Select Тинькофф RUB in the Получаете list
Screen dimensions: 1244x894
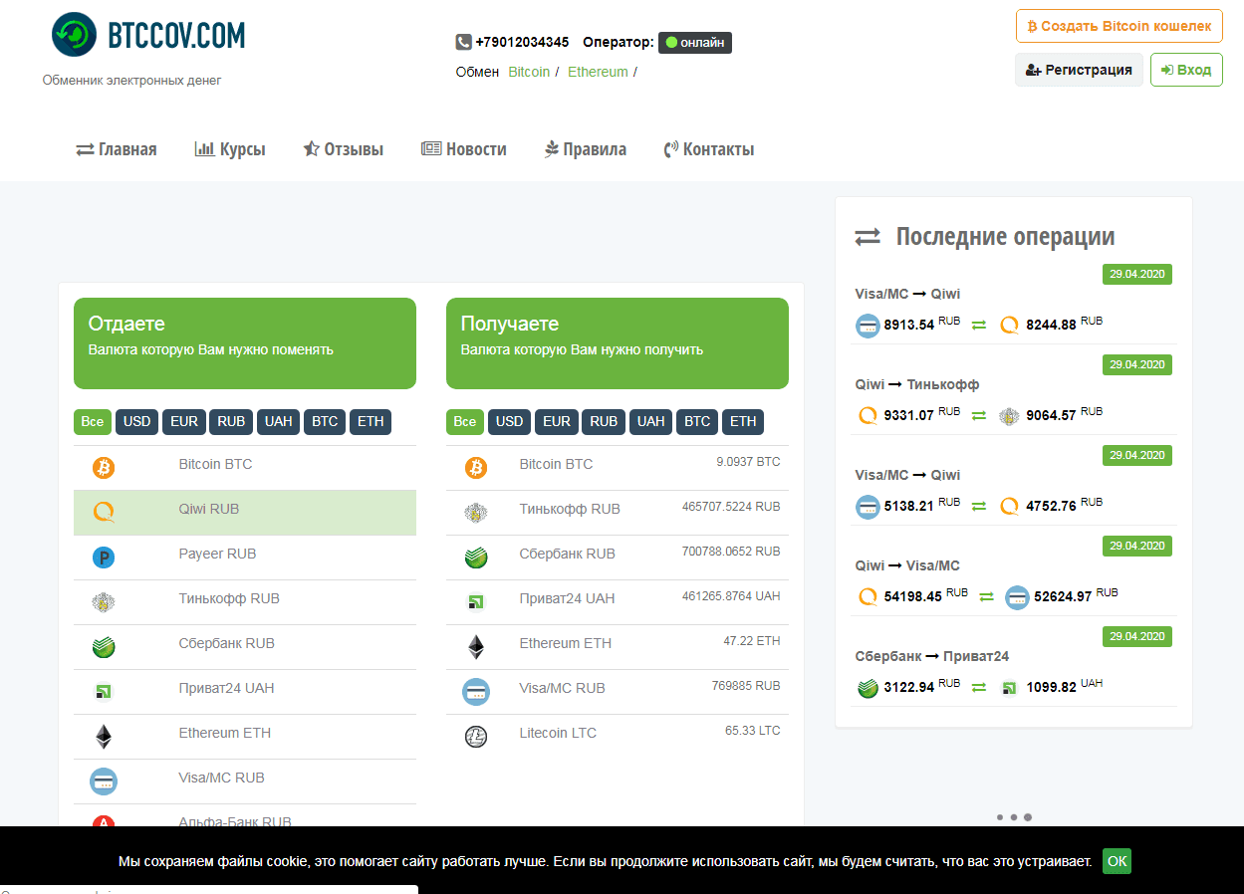click(569, 509)
